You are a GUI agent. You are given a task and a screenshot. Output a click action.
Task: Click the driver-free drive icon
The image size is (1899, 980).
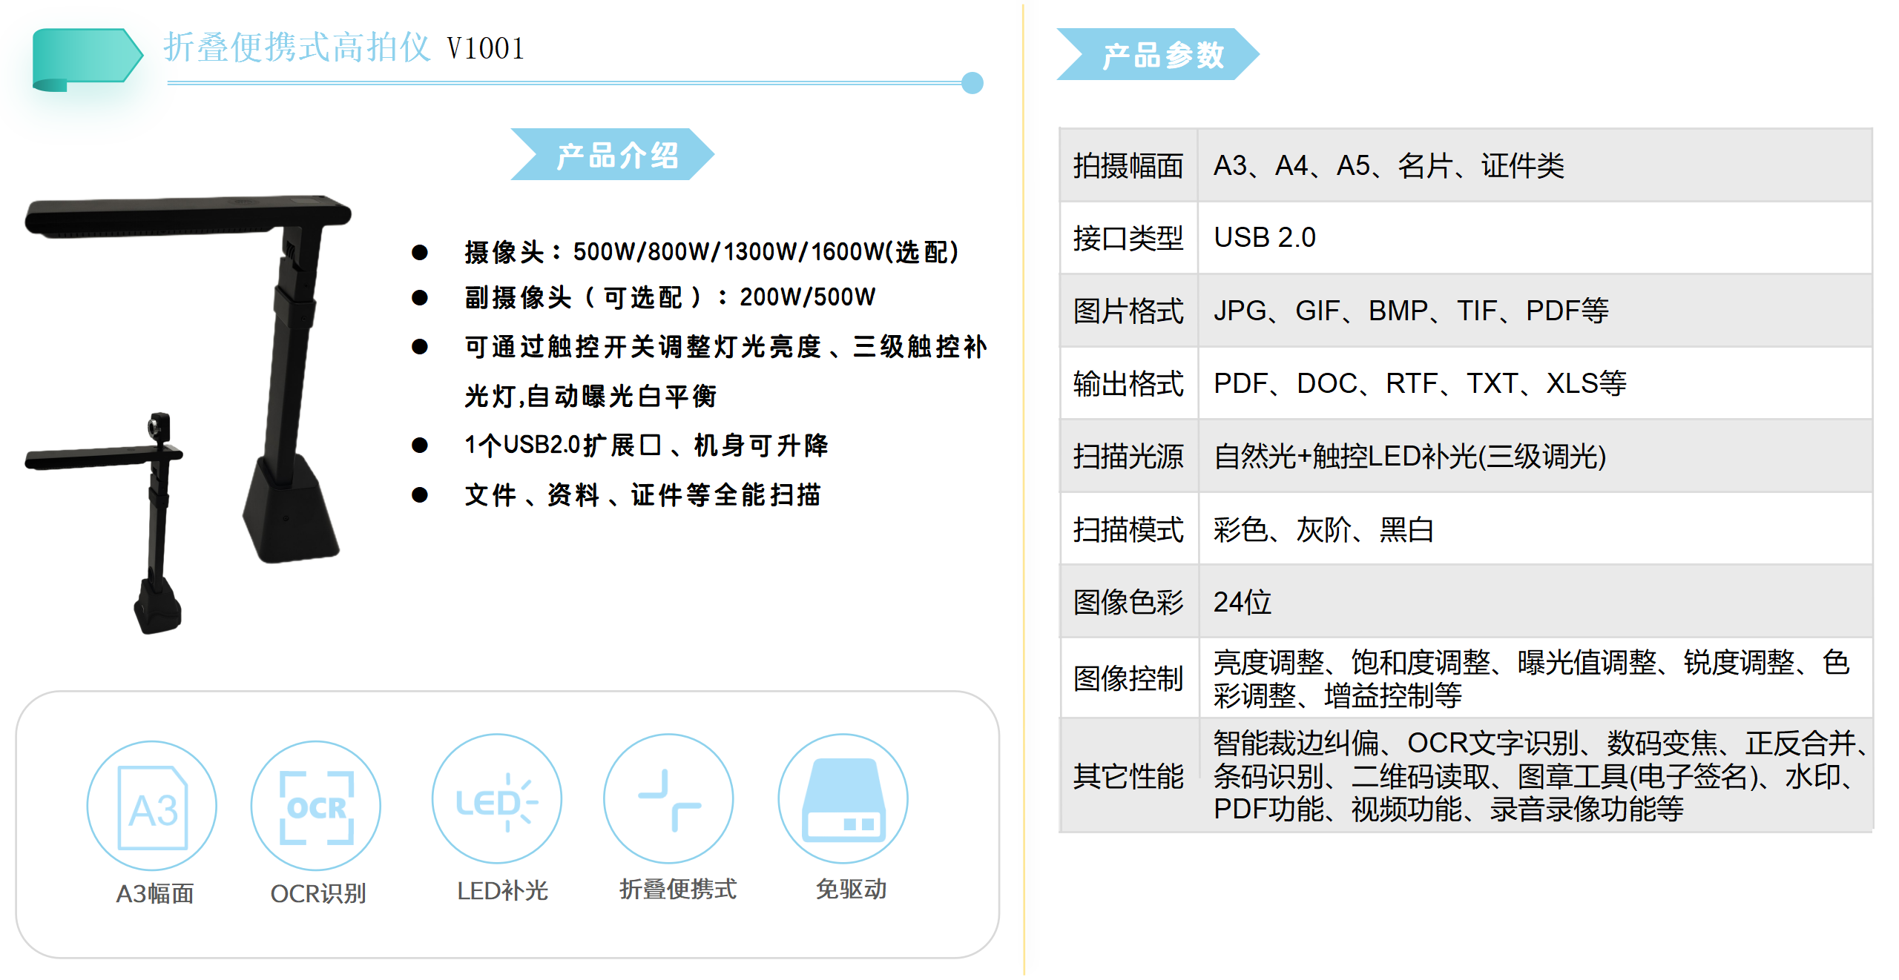tap(843, 800)
